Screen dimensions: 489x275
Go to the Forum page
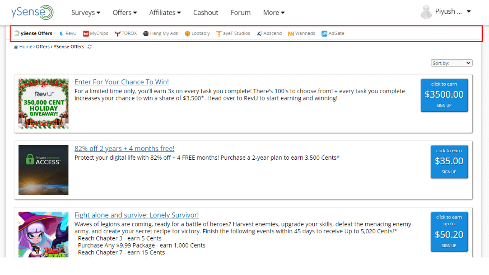241,13
